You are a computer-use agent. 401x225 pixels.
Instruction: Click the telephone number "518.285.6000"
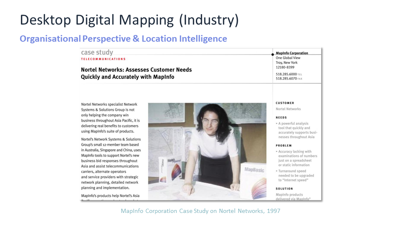[x=286, y=74]
